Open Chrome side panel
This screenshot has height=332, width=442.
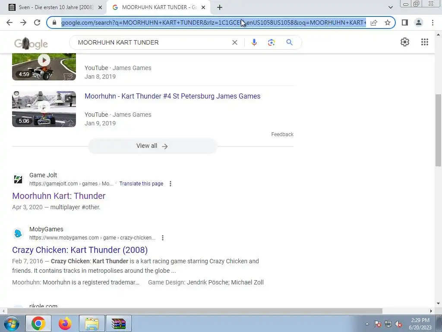(x=405, y=22)
